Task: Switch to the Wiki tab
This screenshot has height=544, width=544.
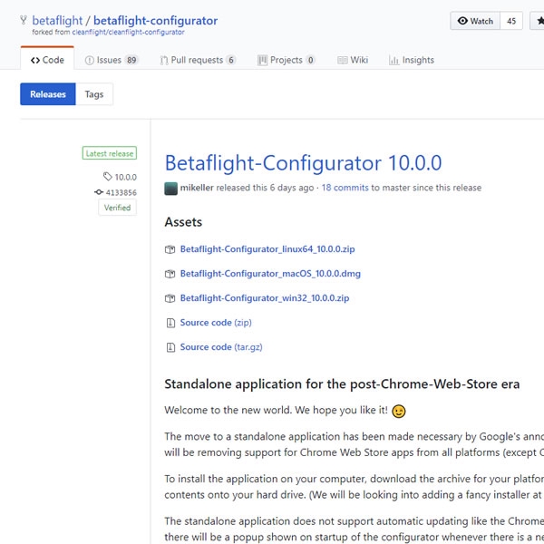Action: click(x=353, y=60)
